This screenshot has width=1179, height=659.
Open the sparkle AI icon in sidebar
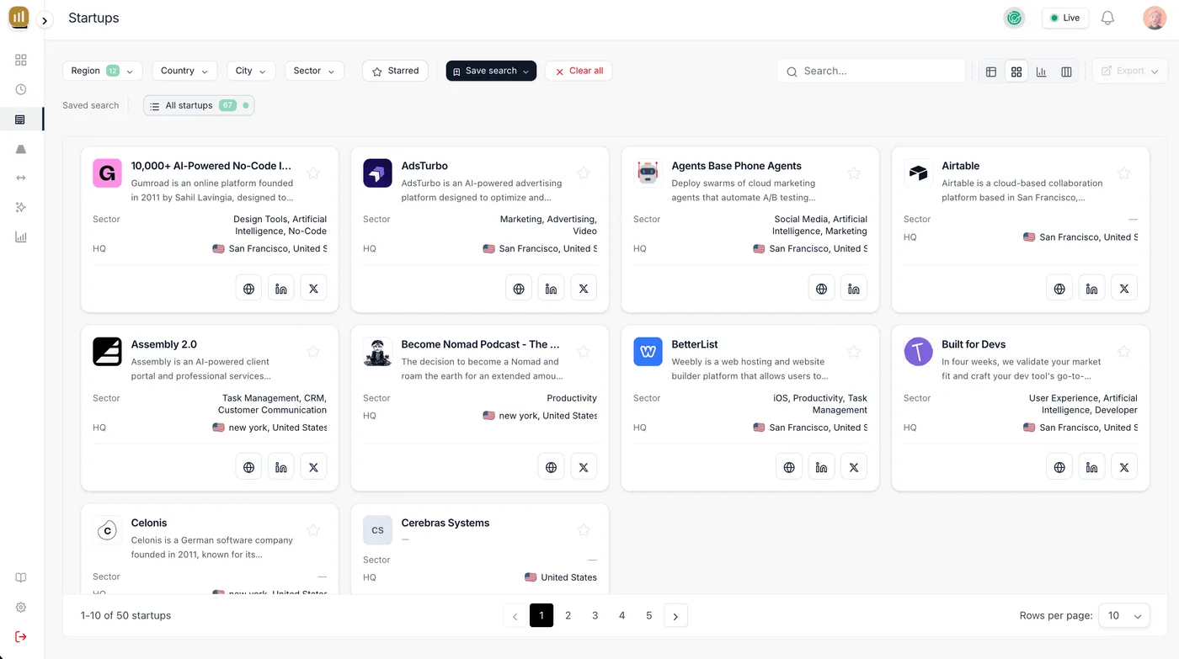pos(21,207)
